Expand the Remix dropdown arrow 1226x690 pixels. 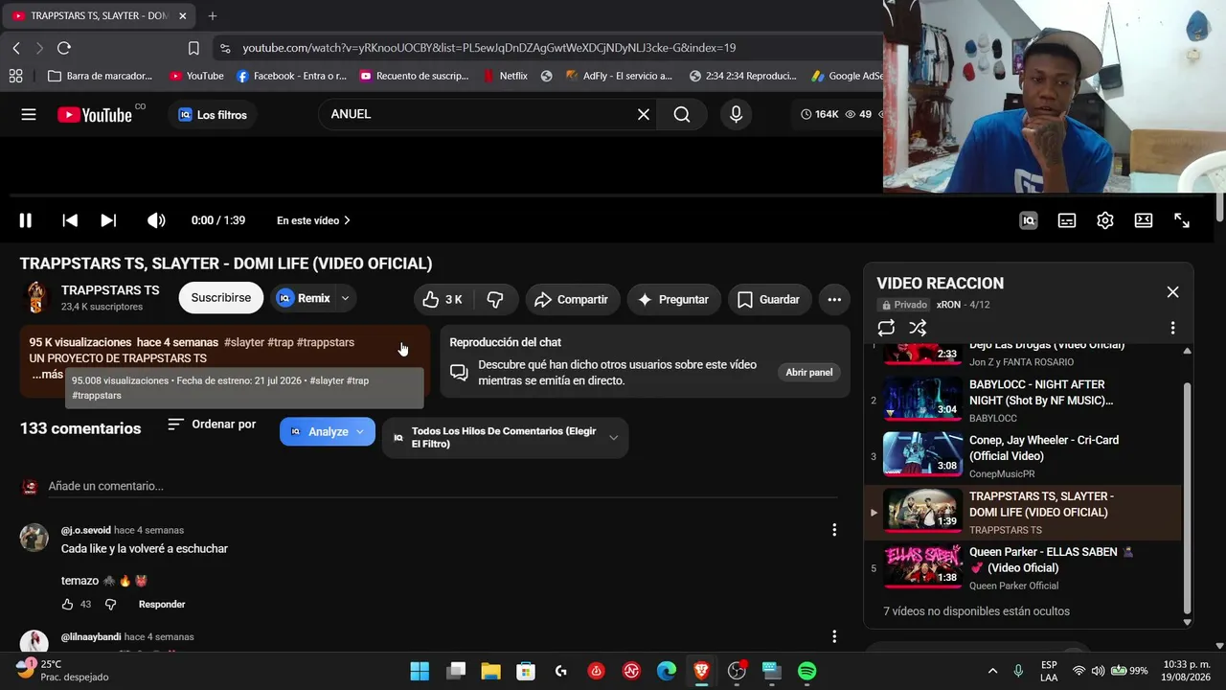pos(345,298)
